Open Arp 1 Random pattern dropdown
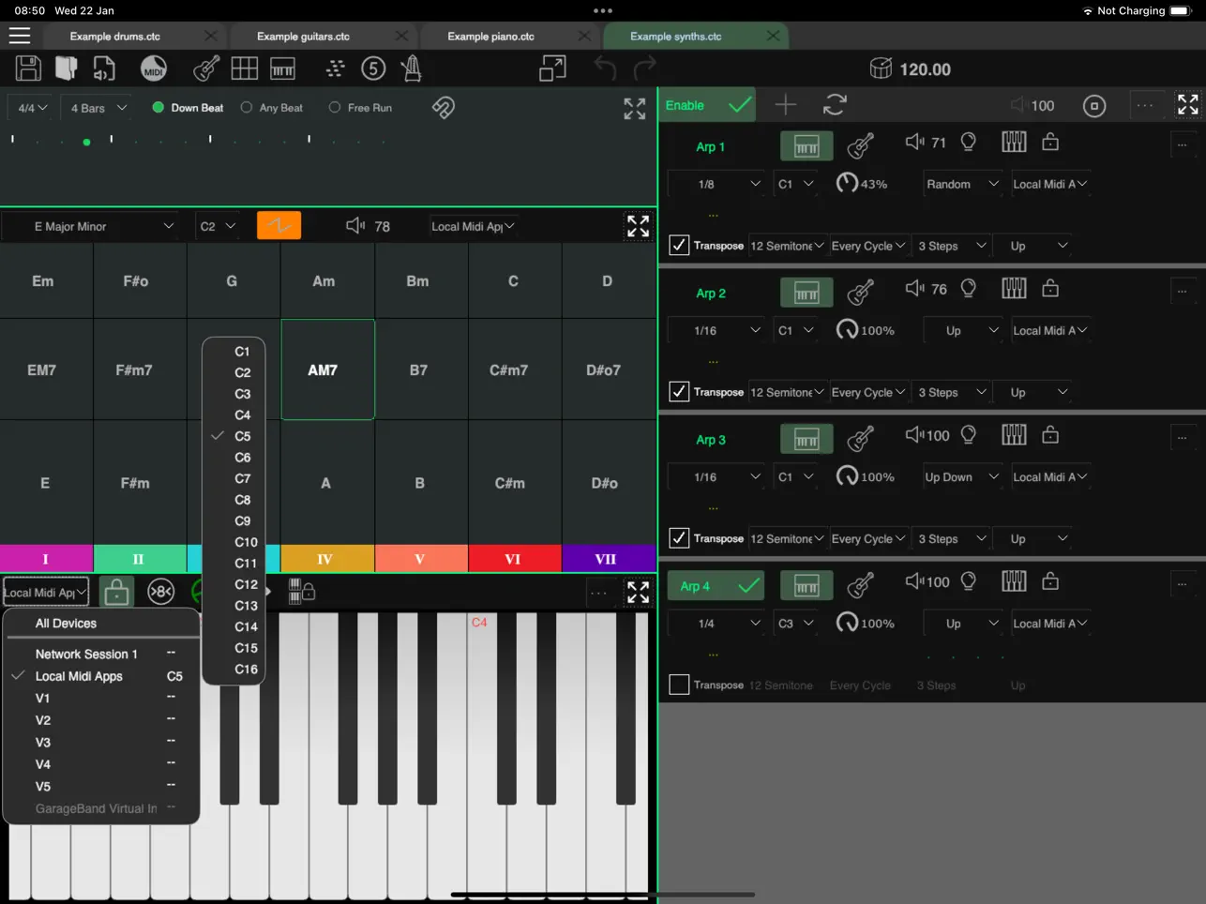 coord(962,184)
